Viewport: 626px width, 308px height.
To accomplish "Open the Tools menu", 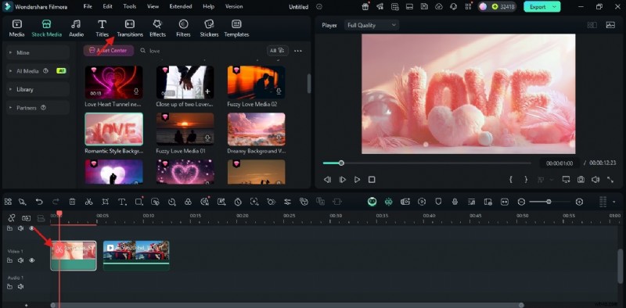I will click(130, 6).
